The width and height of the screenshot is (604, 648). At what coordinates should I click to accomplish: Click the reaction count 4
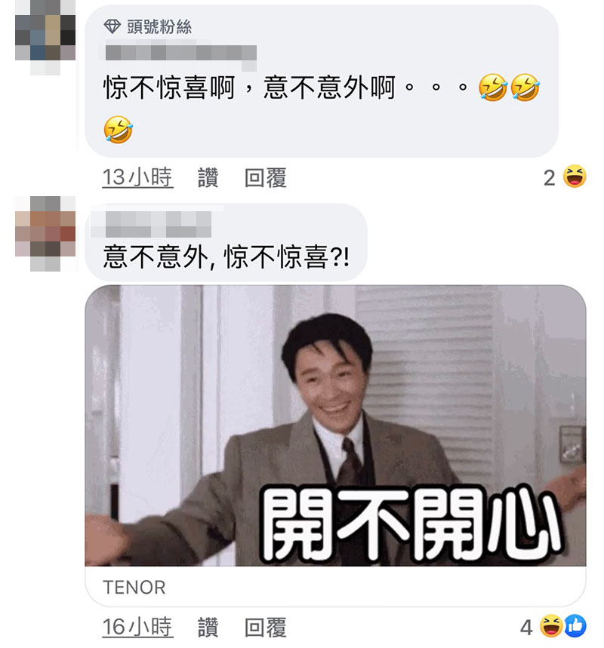[526, 628]
